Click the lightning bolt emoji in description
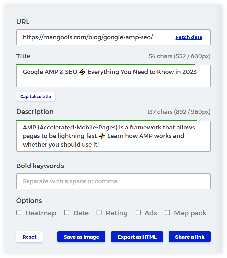 (x=102, y=136)
